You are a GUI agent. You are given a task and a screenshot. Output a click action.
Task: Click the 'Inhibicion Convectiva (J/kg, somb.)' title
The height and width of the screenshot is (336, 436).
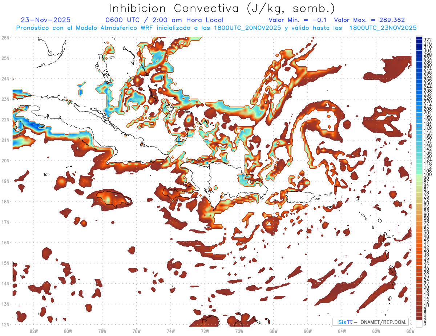click(222, 8)
